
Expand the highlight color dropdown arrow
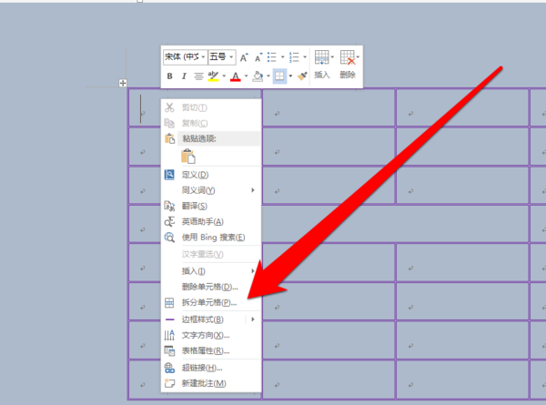tap(224, 76)
